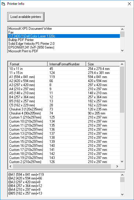
Task: Pick EPSON681241 (WF-2650 Series) printer
Action: 64,47
